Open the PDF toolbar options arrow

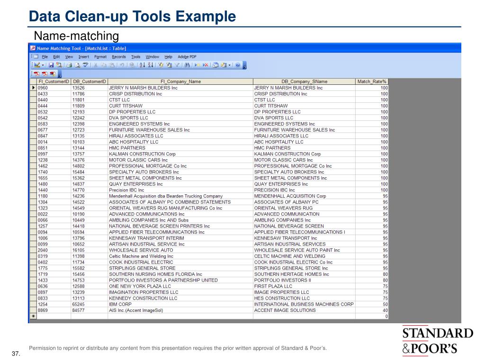point(60,74)
